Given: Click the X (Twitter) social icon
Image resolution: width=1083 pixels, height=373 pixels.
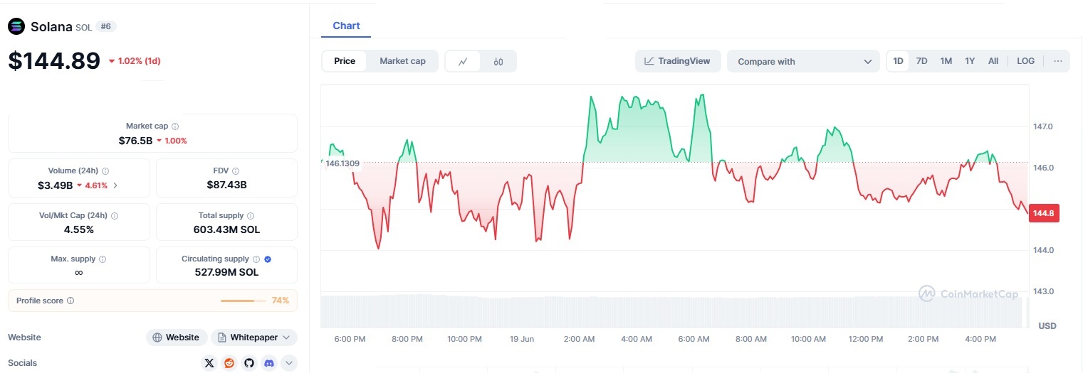Looking at the screenshot, I should point(209,363).
